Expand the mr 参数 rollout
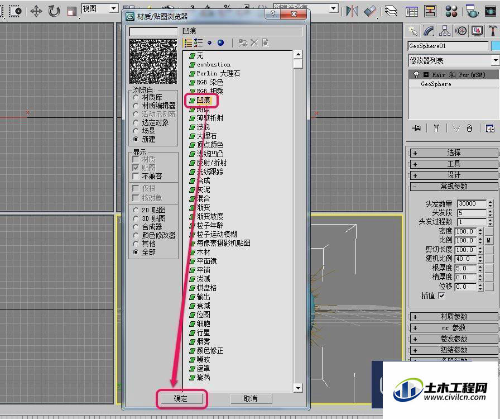 [454, 328]
